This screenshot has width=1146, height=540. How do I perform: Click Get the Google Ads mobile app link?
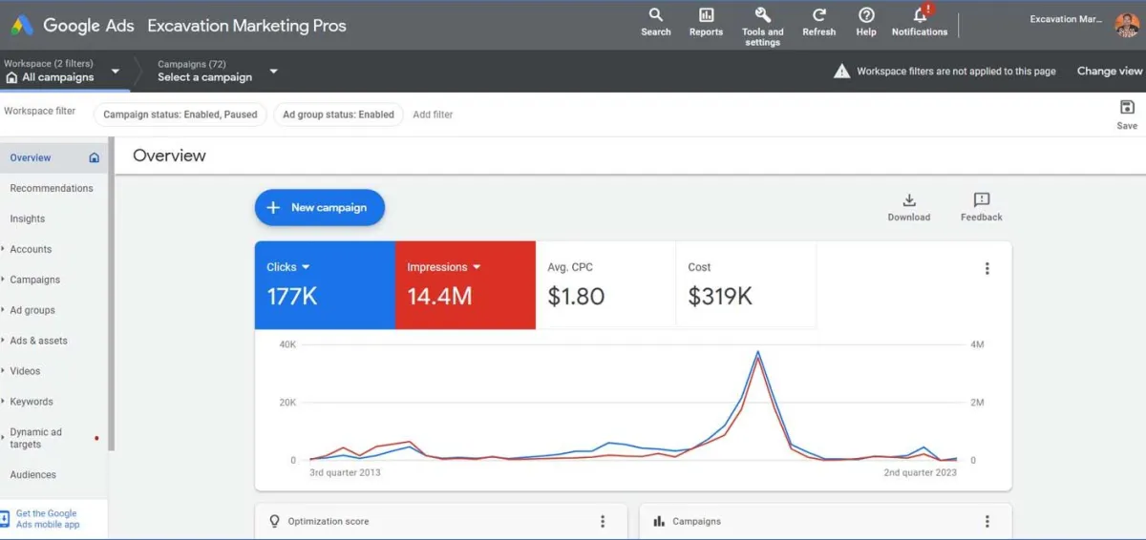48,519
